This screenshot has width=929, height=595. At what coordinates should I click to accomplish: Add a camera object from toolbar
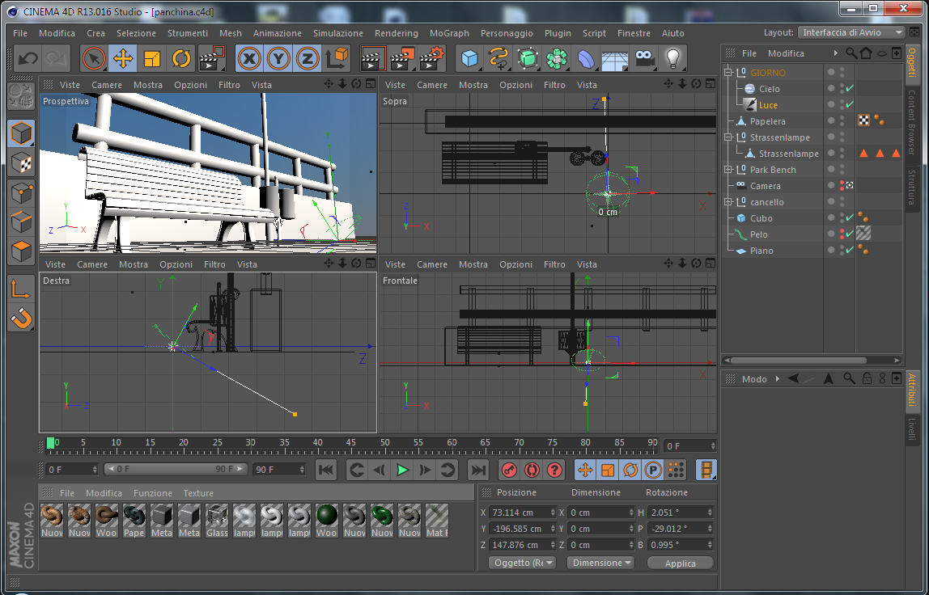coord(644,58)
